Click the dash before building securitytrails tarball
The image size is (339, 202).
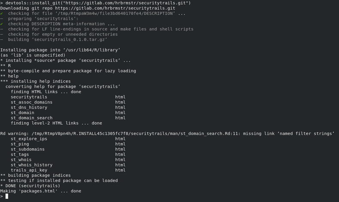tap(2, 40)
